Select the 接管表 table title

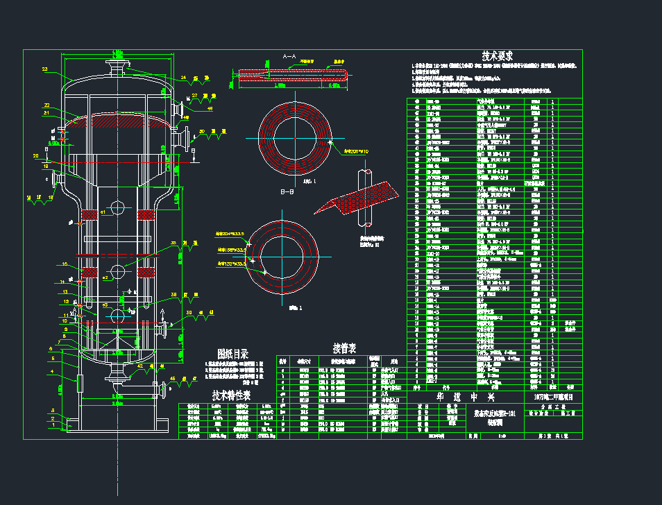click(x=344, y=348)
